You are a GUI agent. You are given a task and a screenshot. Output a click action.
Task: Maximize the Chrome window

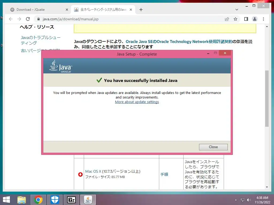[254, 6]
